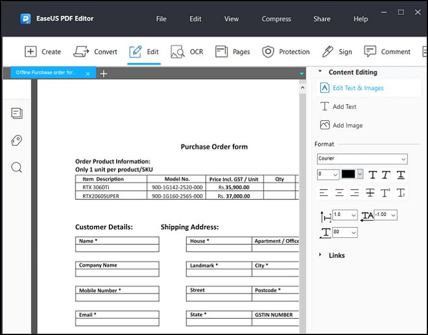Viewport: 428px width, 335px height.
Task: Open the Courier font dropdown
Action: coord(362,159)
